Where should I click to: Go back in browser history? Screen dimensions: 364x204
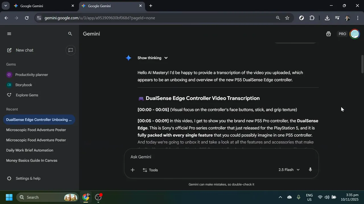6,18
